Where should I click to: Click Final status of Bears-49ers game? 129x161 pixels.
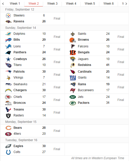(57, 131)
